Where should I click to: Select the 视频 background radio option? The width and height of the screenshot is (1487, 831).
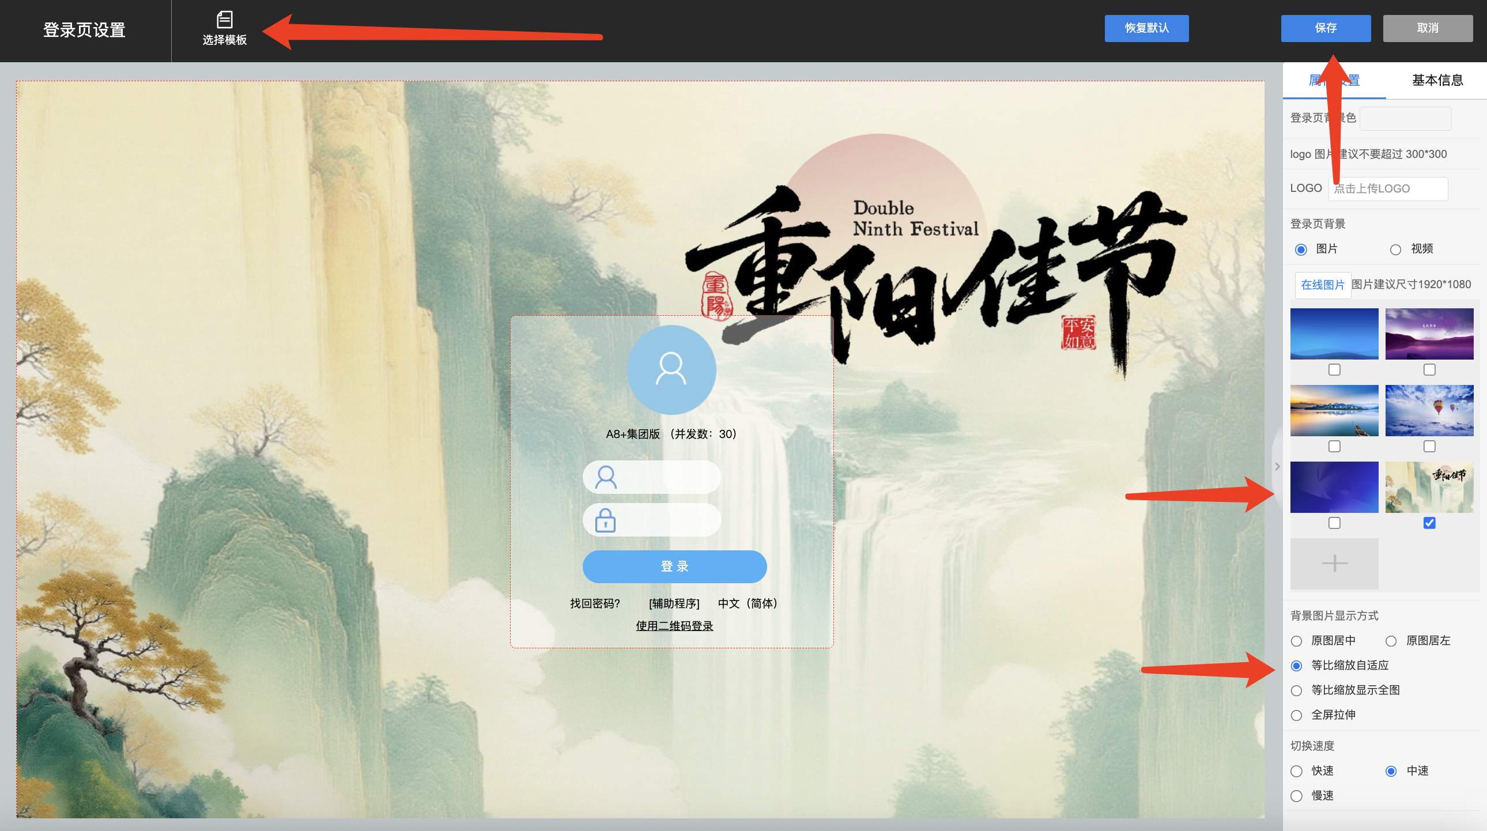(x=1395, y=250)
